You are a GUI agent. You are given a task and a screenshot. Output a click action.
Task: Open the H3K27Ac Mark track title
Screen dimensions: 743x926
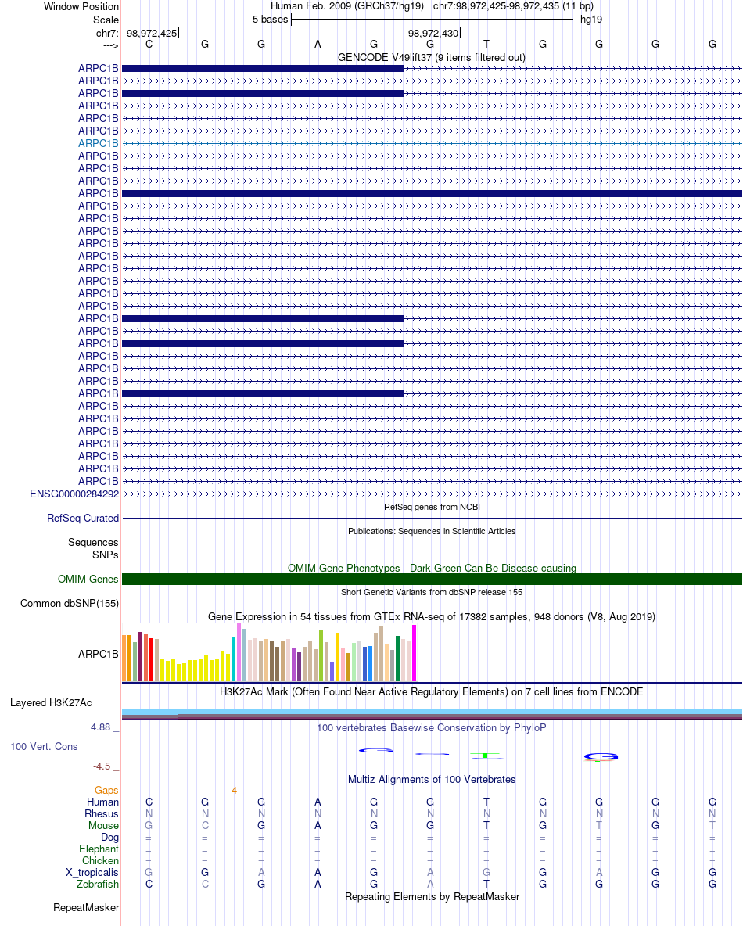pyautogui.click(x=432, y=691)
